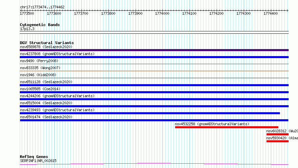Click the Cytogenetic Bands track heading

pyautogui.click(x=40, y=25)
